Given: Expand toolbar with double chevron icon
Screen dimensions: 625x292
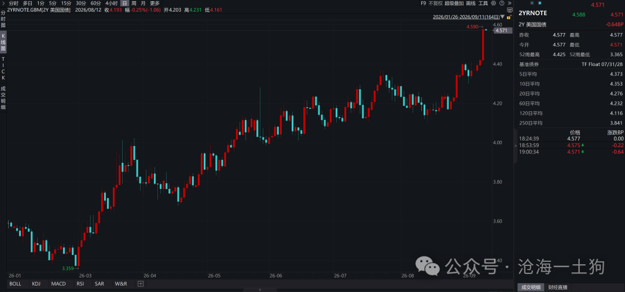Looking at the screenshot, I should click(x=510, y=3).
